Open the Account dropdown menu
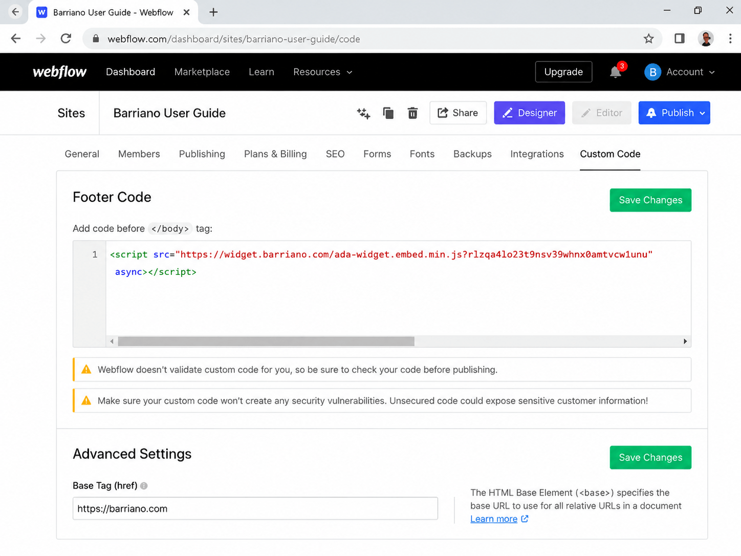The height and width of the screenshot is (556, 741). [x=690, y=72]
